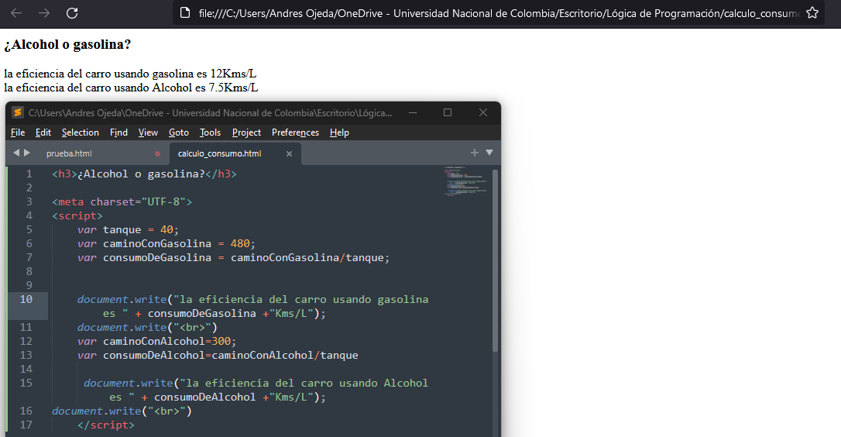
Task: Close the Sublime Text window
Action: tap(482, 112)
